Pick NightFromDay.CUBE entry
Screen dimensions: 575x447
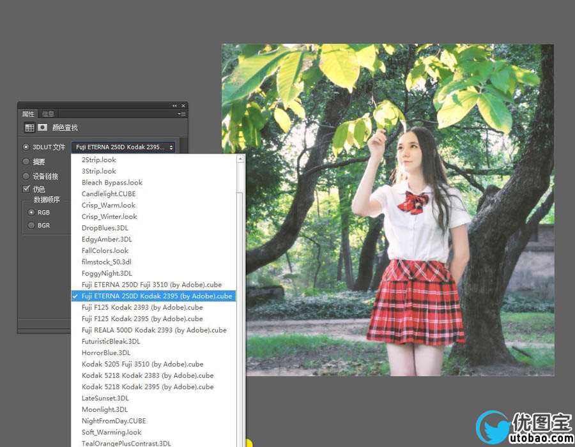tap(153, 421)
